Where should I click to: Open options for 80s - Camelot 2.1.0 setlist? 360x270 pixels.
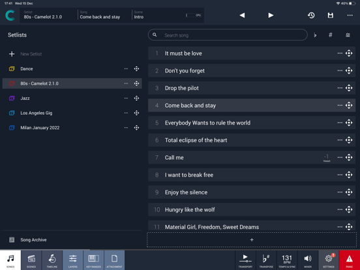[126, 83]
